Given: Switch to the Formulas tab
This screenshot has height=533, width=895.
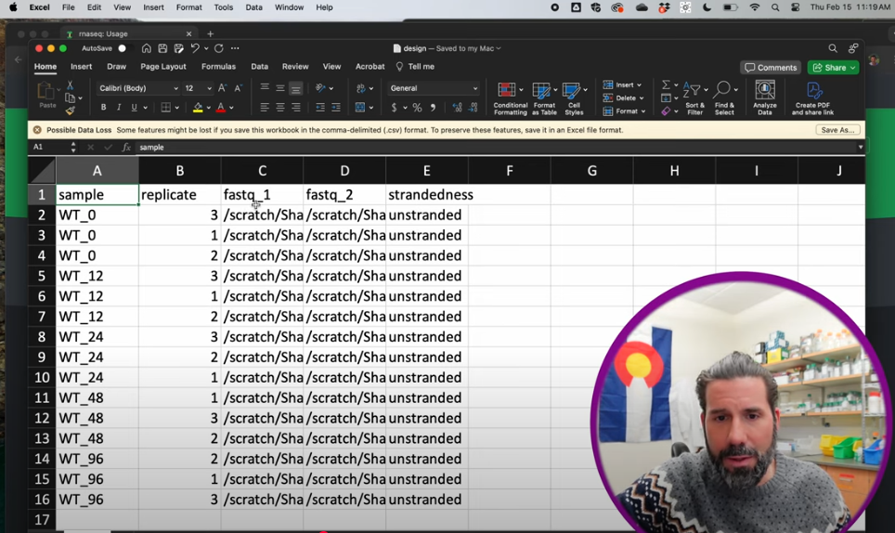Looking at the screenshot, I should [218, 67].
